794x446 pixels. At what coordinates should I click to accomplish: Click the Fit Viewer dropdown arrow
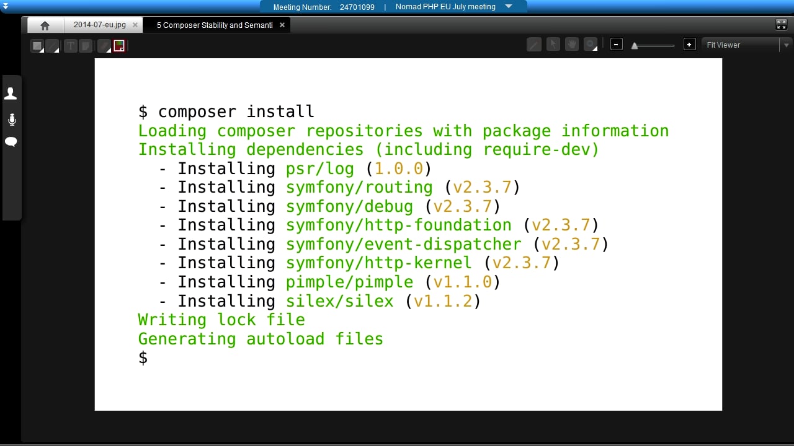click(786, 45)
